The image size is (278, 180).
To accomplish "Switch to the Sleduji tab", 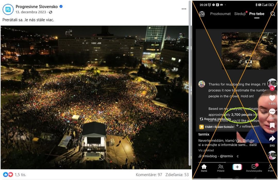I will pyautogui.click(x=240, y=14).
